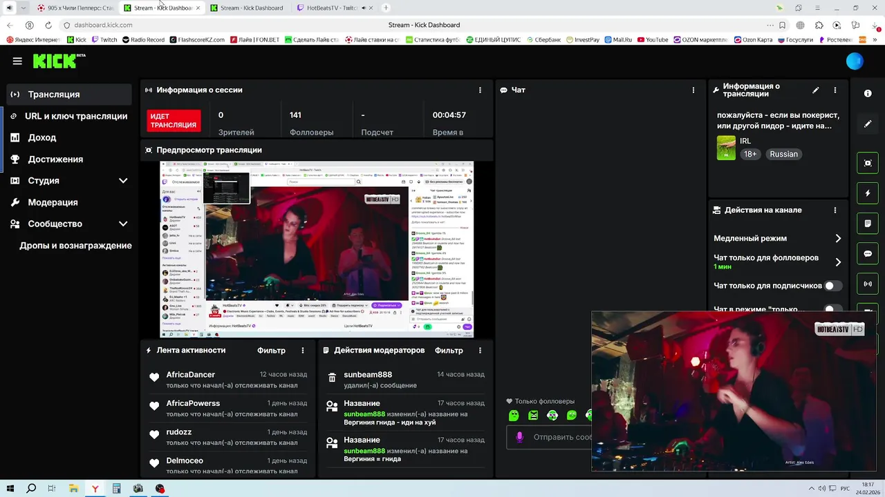Open File Explorer from the taskbar

[73, 489]
